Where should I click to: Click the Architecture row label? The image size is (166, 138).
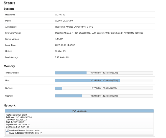(11, 27)
